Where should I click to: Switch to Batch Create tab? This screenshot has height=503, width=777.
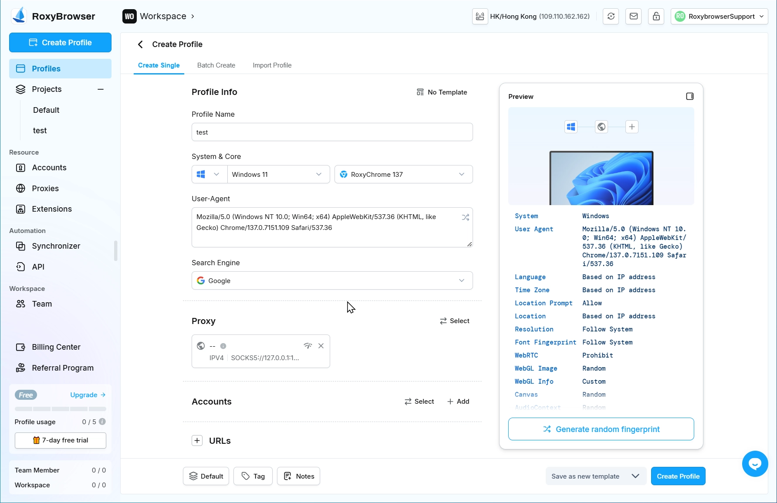(216, 65)
